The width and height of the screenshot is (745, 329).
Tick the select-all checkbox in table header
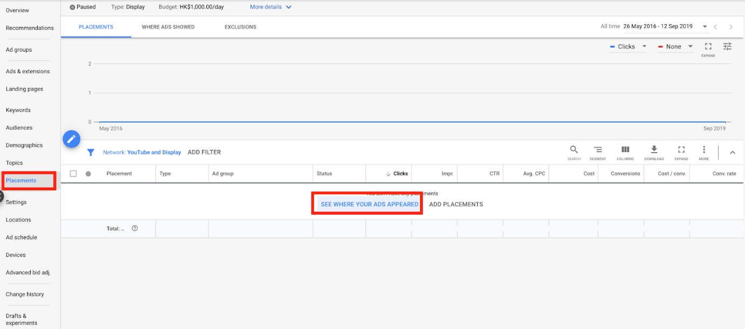pos(73,174)
